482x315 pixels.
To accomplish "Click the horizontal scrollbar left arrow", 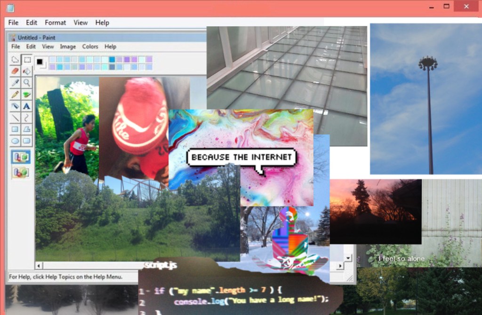I will tap(39, 266).
